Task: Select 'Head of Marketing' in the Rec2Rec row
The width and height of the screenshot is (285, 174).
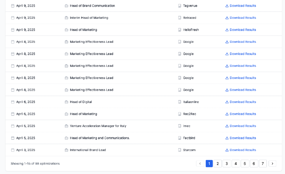Action: (x=83, y=114)
